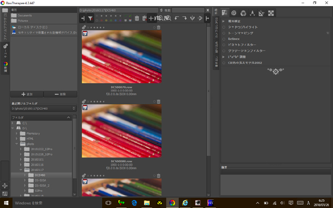This screenshot has height=208, width=333.
Task: Launch Microsoft Edge from taskbar
Action: (134, 203)
